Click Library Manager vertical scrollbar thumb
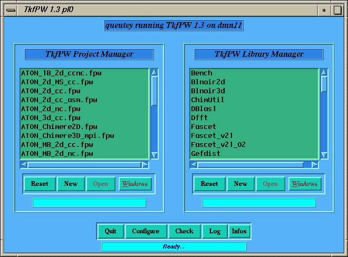 324,84
